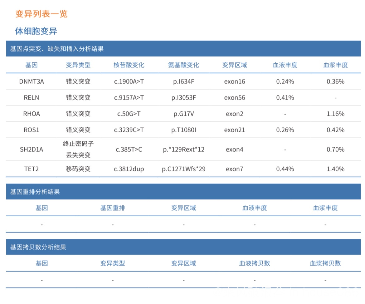Click the 0.44% value in TET2 row
Image resolution: width=365 pixels, height=304 pixels.
pyautogui.click(x=285, y=169)
